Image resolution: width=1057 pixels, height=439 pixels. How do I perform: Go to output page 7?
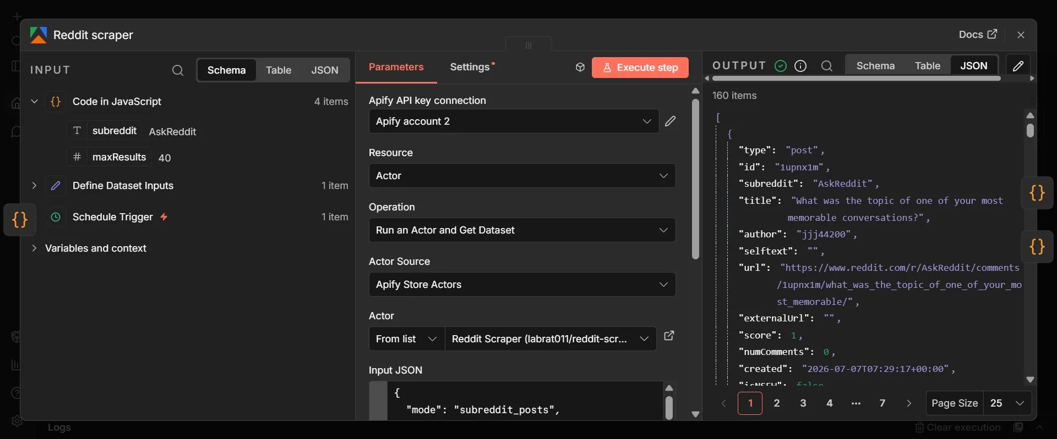pos(882,403)
